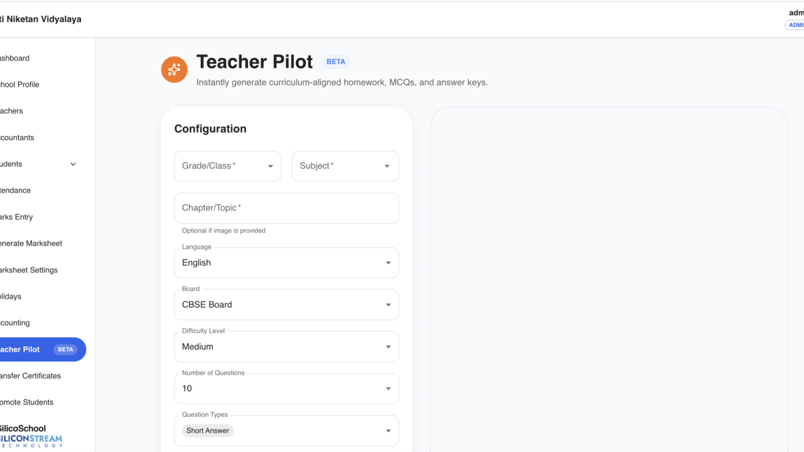Expand the Students sidebar submenu chevron
The image size is (804, 452).
click(x=73, y=164)
